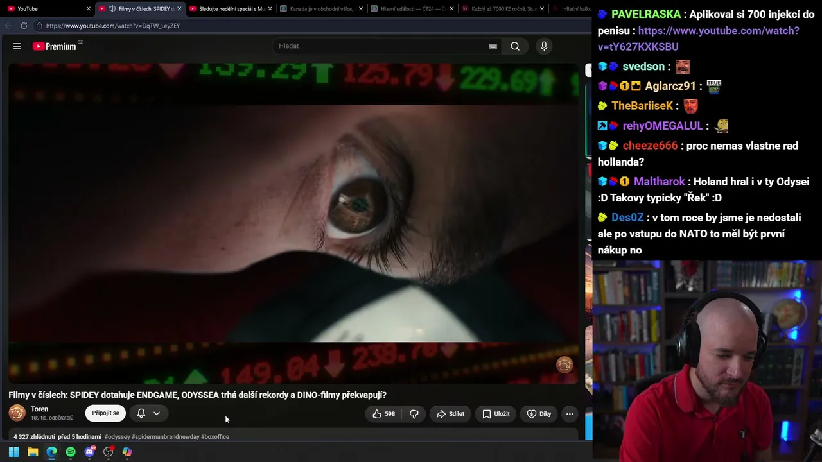
Task: Click the streamer webcam overlay
Action: pos(707,361)
